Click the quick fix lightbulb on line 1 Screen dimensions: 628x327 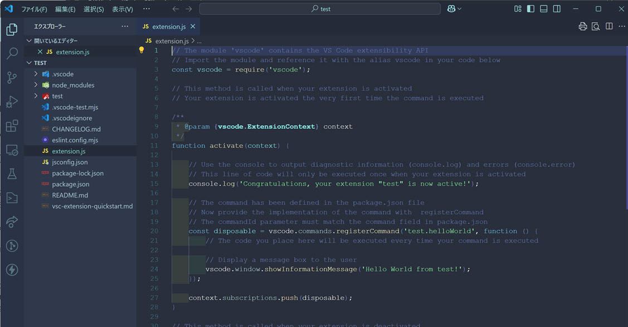(142, 50)
